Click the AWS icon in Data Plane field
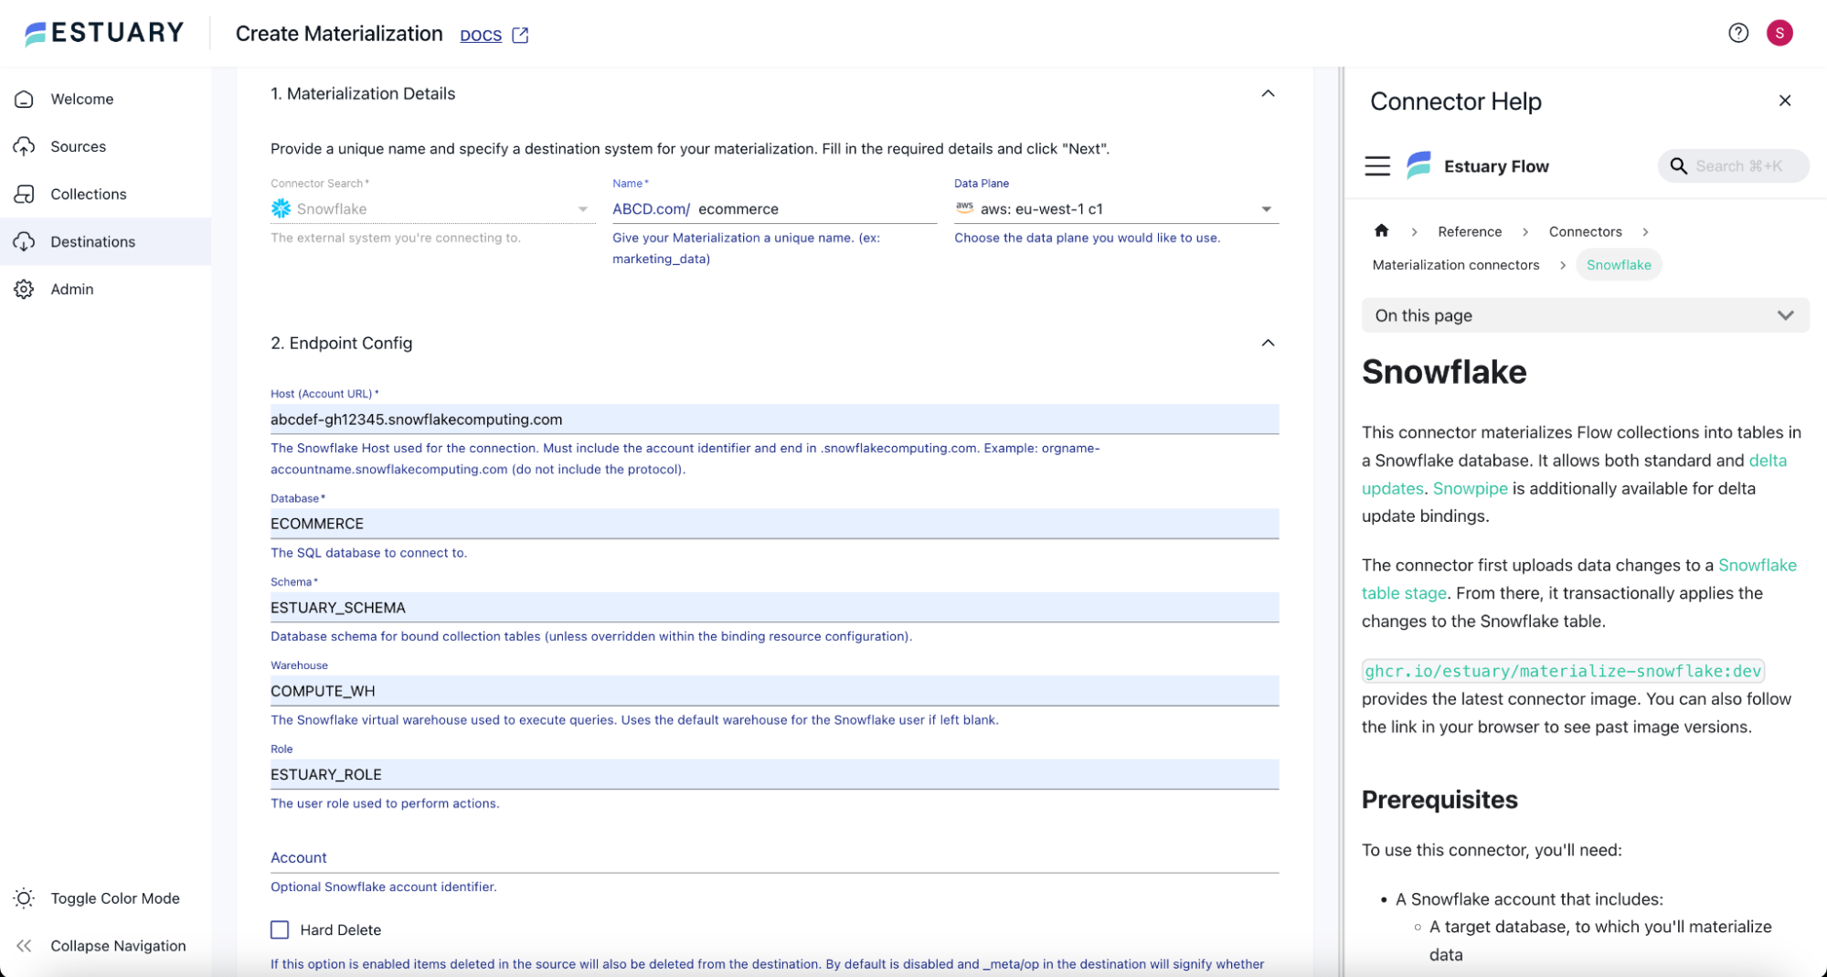1827x977 pixels. [964, 207]
